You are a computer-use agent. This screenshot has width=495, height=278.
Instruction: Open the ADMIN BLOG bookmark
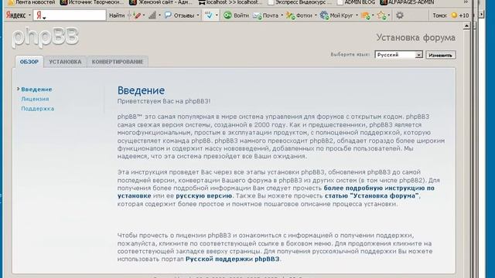[356, 2]
